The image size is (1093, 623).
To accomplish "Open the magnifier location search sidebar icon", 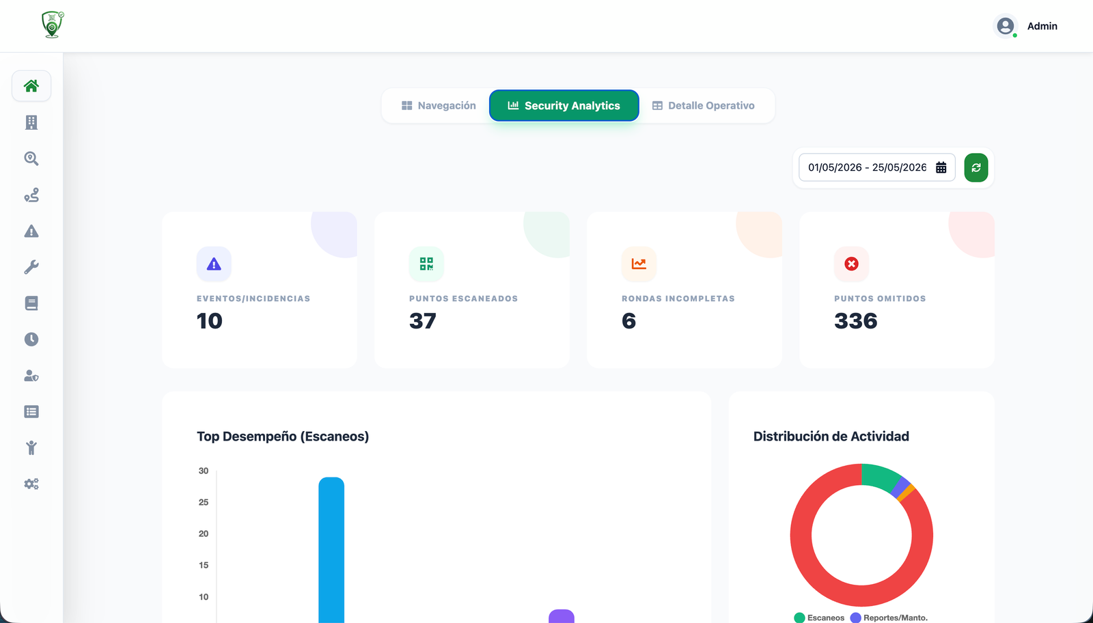I will click(x=31, y=158).
